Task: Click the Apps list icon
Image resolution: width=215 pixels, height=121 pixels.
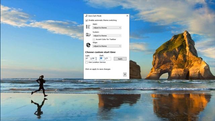Action: [x=88, y=27]
